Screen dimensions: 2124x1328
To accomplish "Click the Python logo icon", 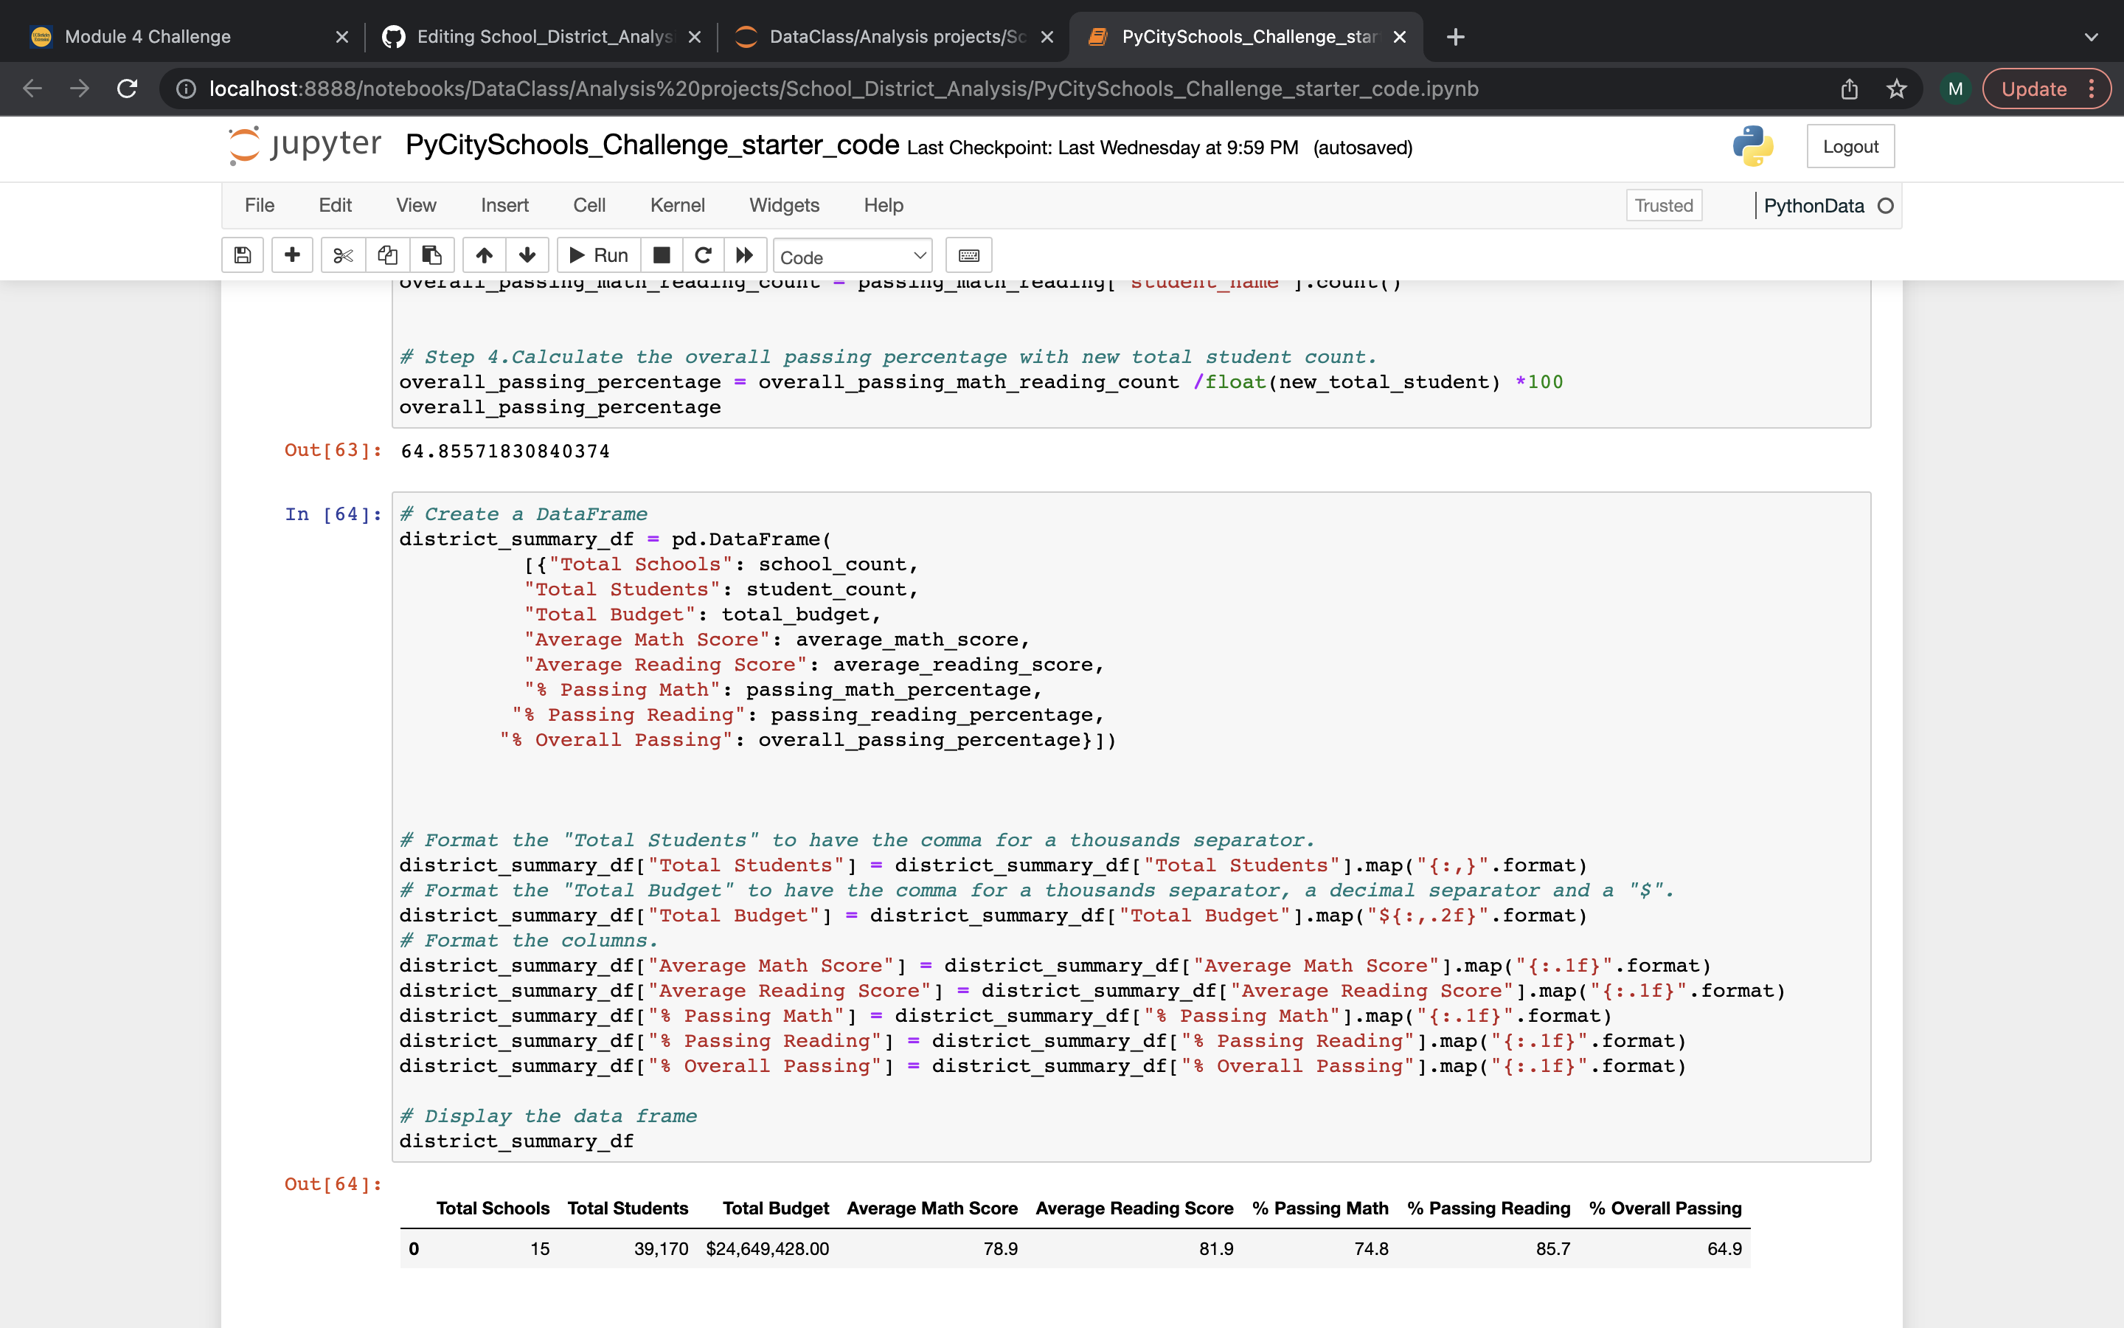I will [1753, 147].
